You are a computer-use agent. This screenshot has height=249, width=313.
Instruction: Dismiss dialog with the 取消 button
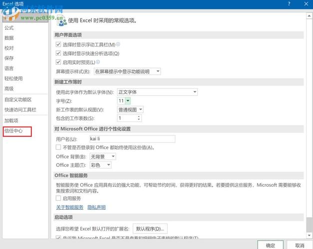click(300, 246)
